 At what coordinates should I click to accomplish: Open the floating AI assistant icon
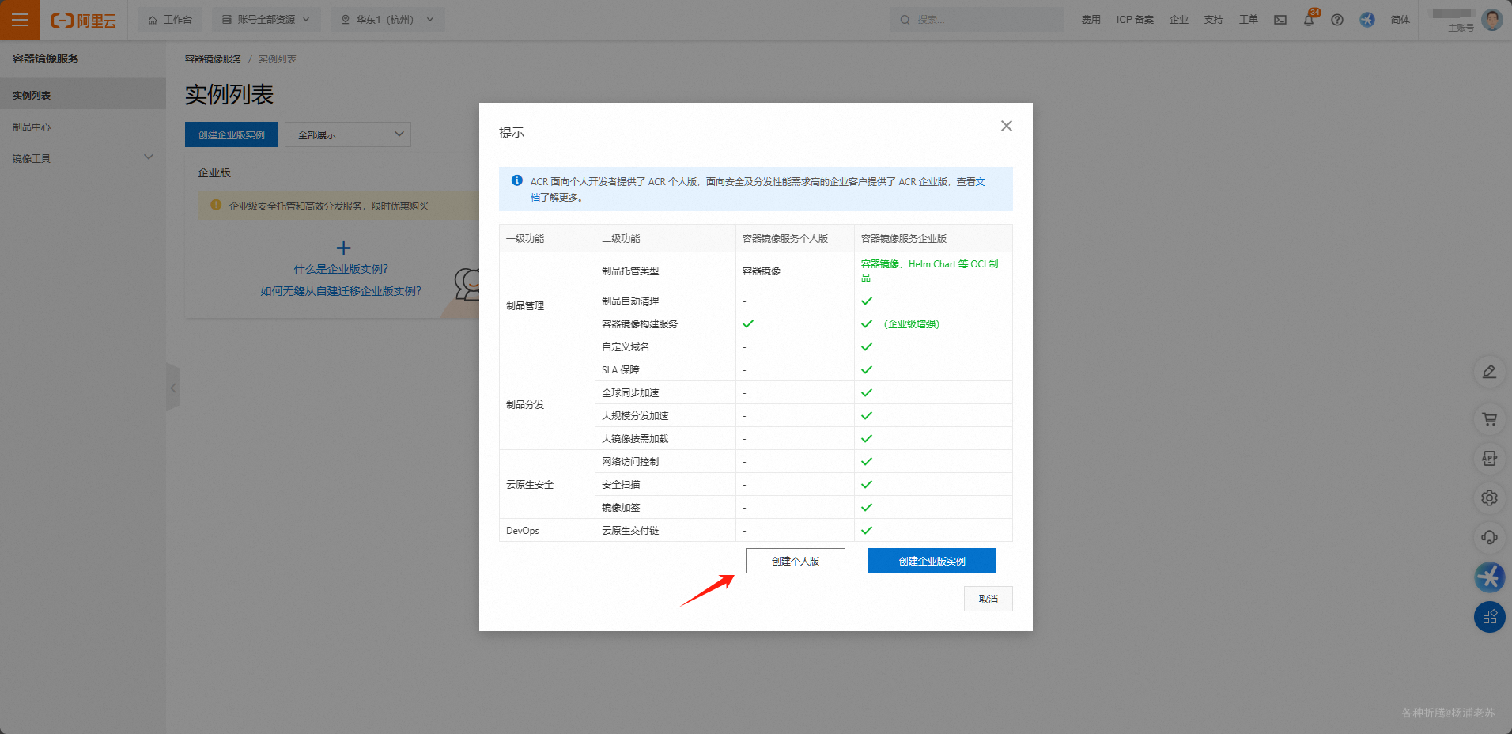pyautogui.click(x=1490, y=577)
